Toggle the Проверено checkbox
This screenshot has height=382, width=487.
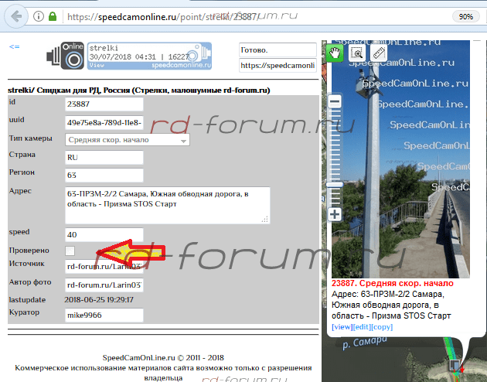70,251
